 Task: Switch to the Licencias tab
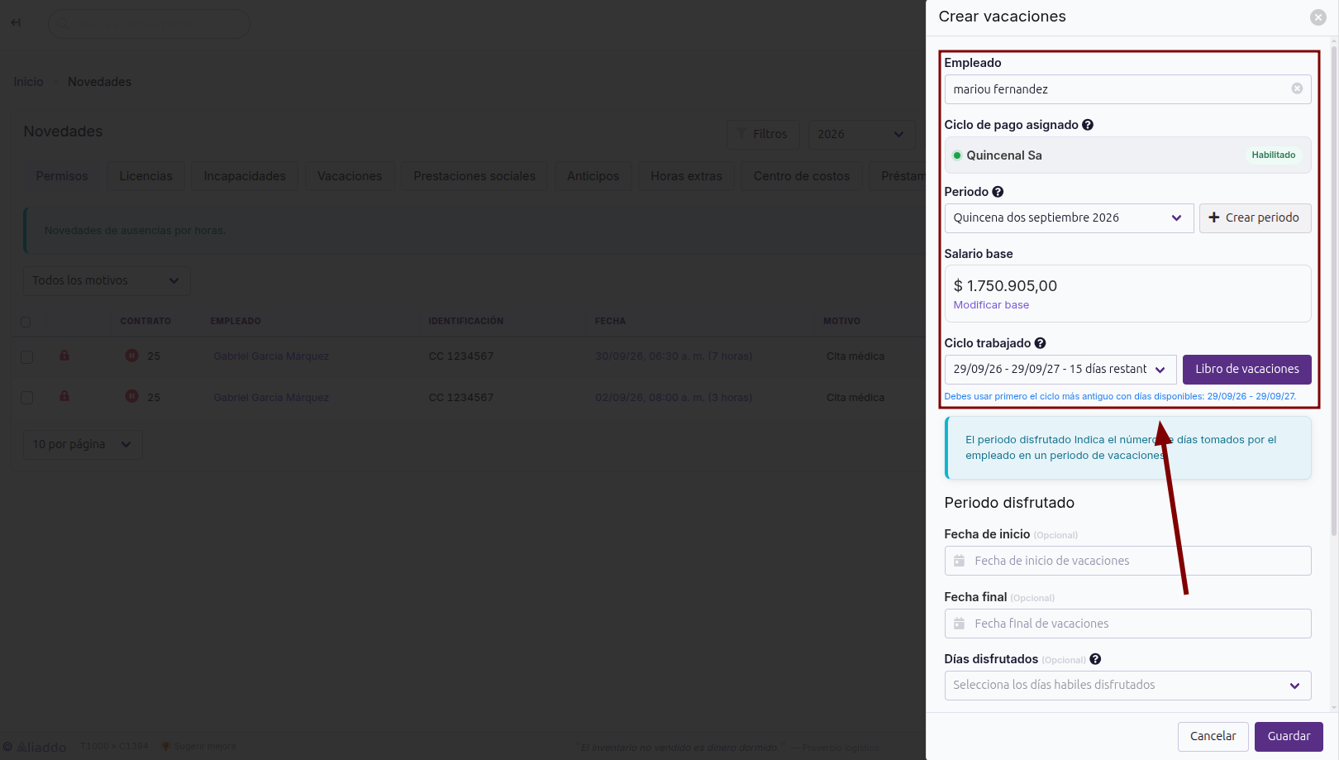pos(145,176)
